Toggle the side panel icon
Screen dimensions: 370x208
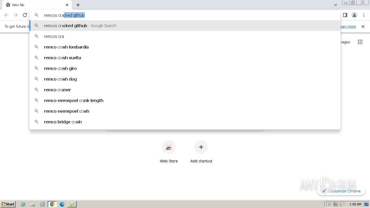point(345,15)
